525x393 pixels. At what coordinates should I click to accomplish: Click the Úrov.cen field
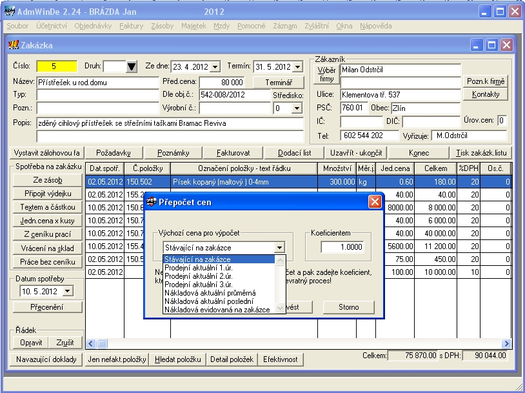pyautogui.click(x=502, y=120)
